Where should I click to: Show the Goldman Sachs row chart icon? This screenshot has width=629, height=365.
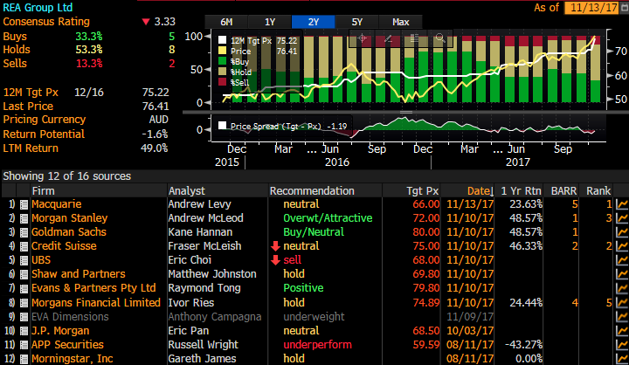pos(622,232)
